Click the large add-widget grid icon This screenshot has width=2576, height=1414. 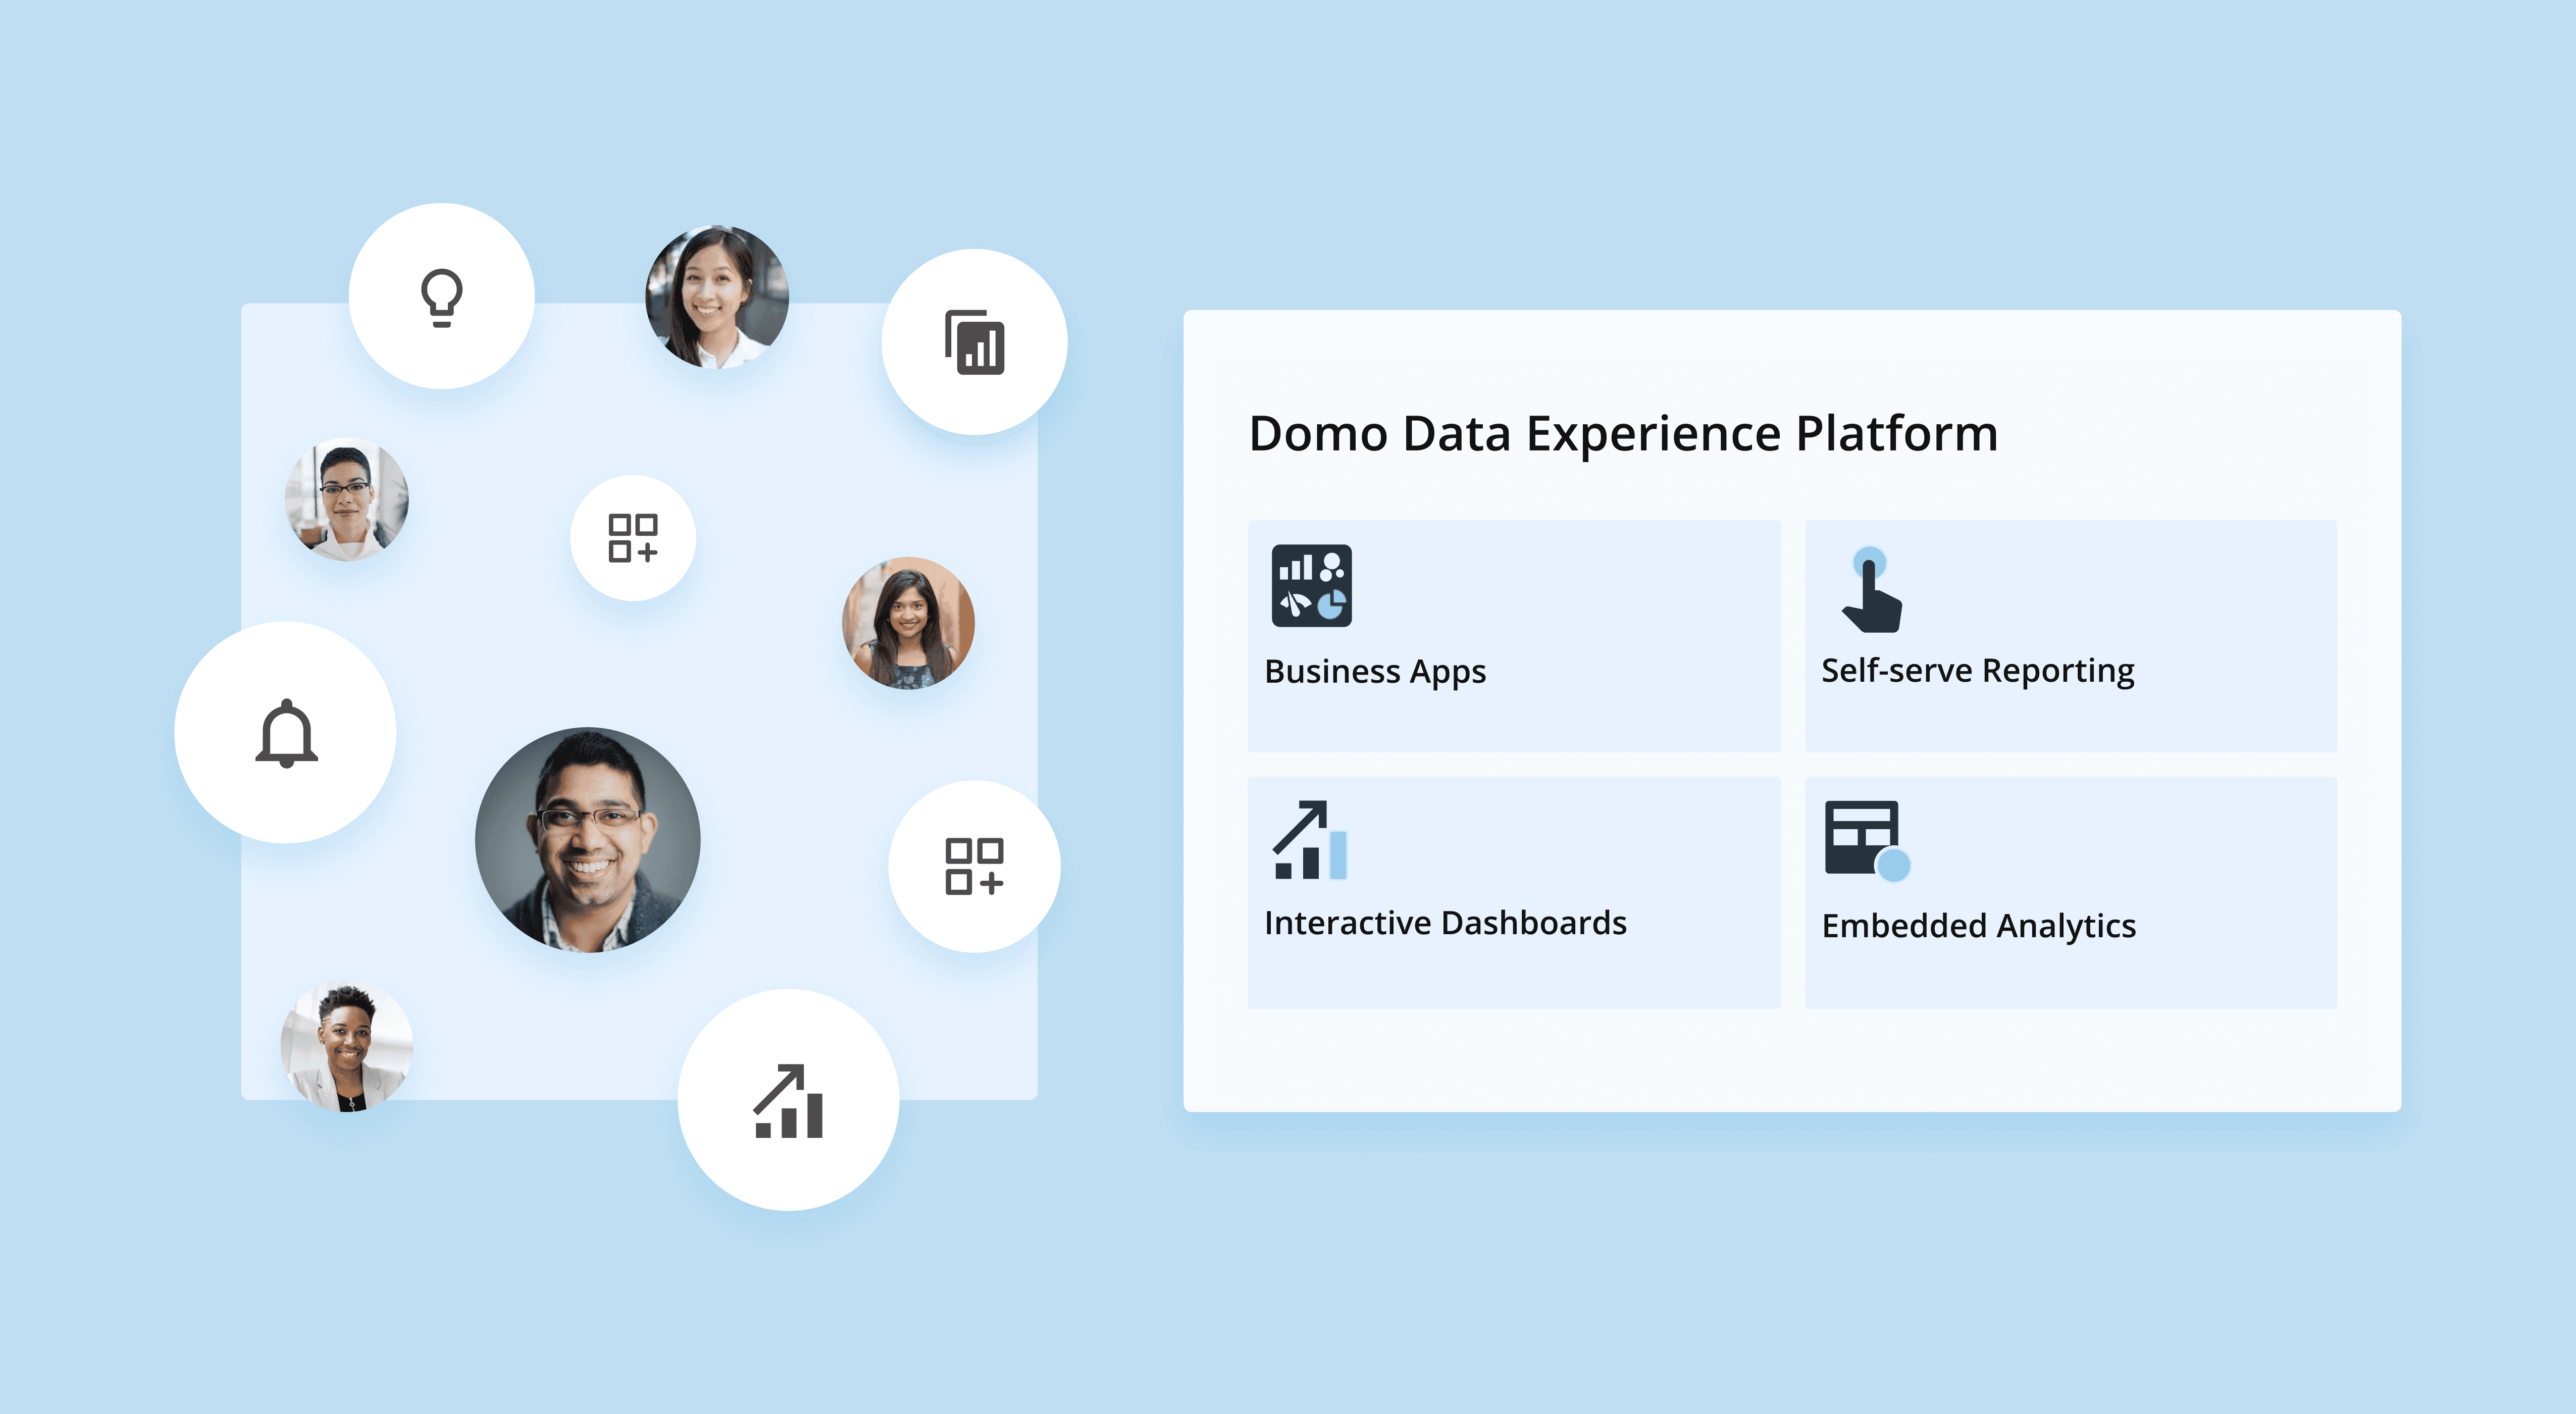[x=974, y=866]
